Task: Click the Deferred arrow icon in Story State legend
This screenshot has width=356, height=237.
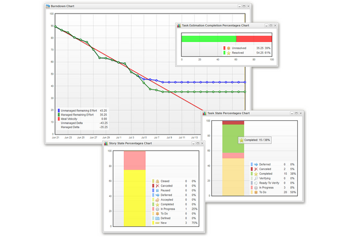Action: pyautogui.click(x=157, y=195)
